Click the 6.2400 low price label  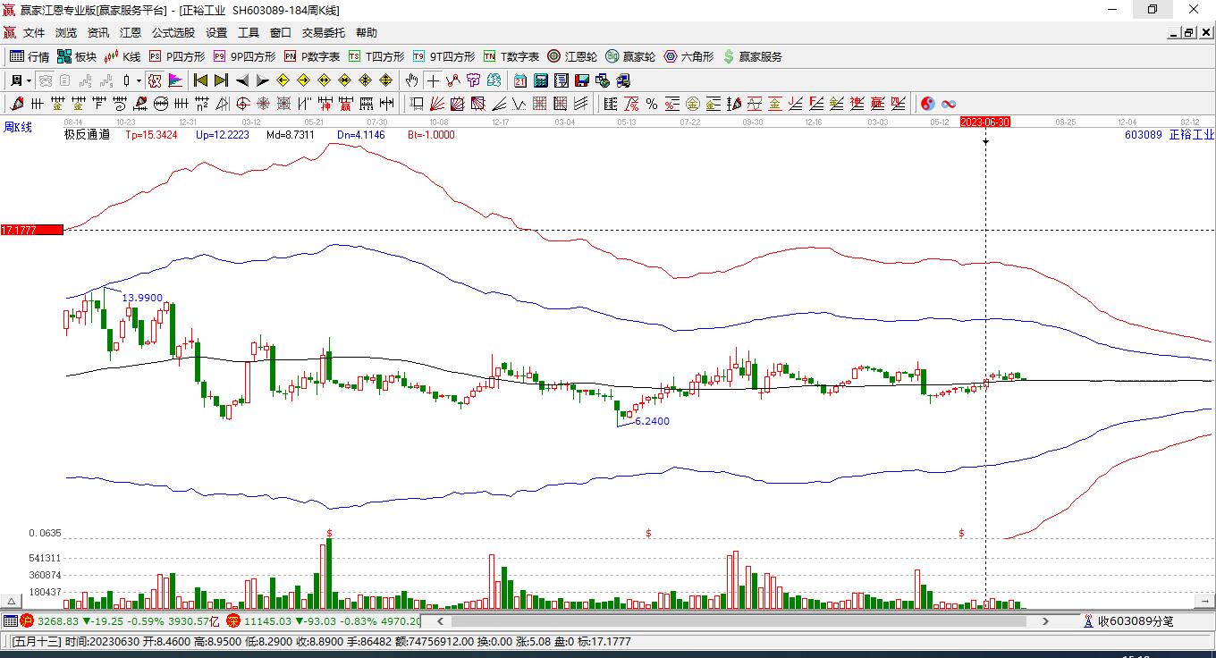click(652, 421)
